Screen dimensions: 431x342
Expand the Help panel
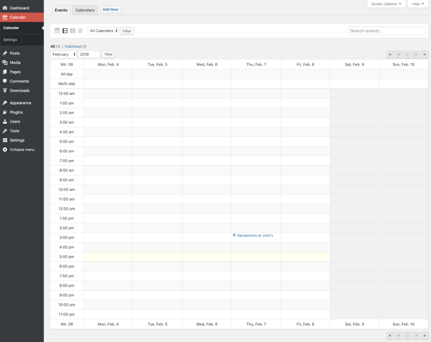pos(418,4)
